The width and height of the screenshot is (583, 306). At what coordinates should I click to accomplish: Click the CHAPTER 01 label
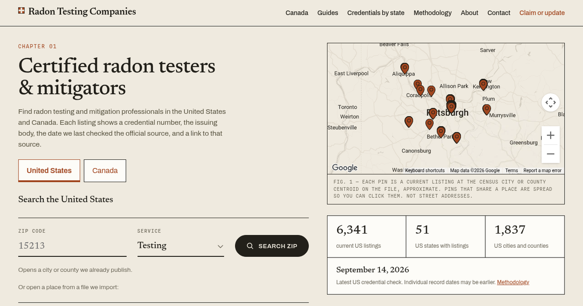point(37,47)
